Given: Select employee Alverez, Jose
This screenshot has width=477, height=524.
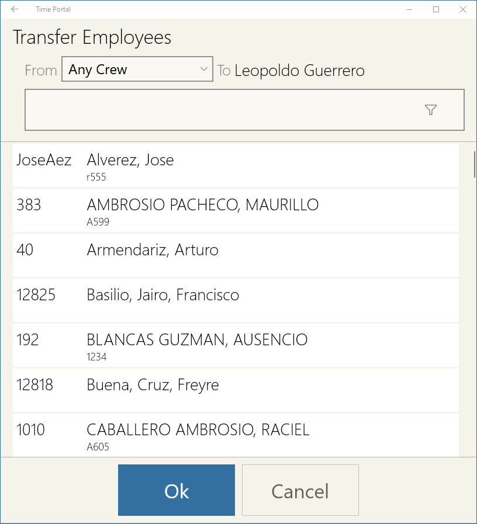Looking at the screenshot, I should point(236,166).
